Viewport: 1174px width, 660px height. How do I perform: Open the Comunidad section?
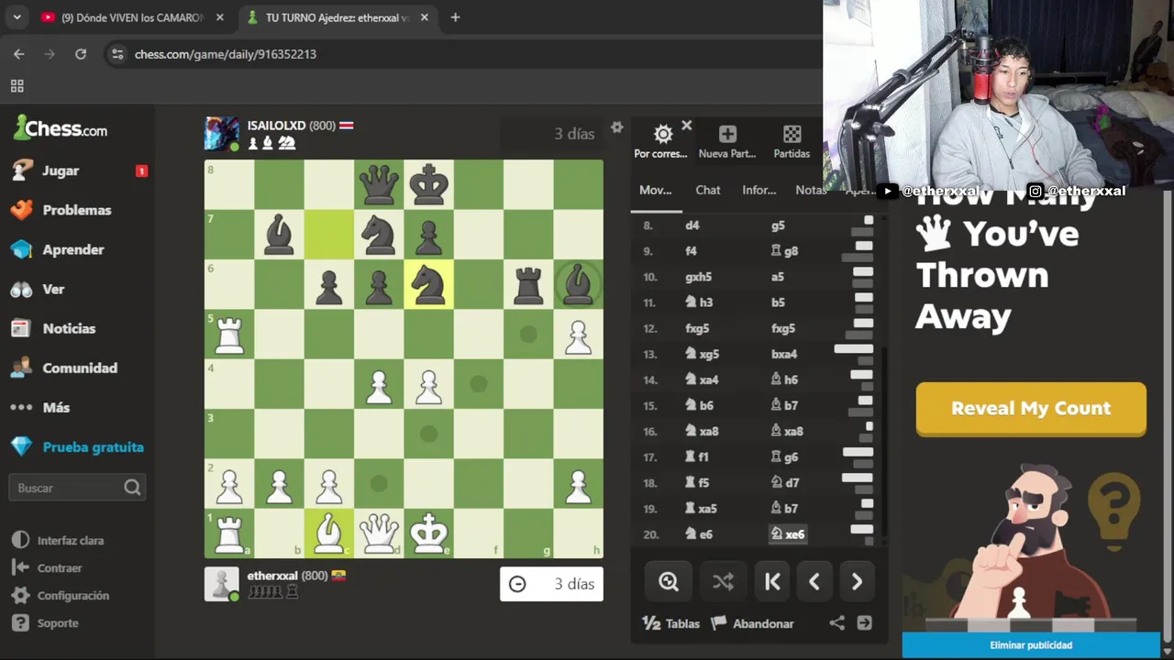tap(79, 368)
